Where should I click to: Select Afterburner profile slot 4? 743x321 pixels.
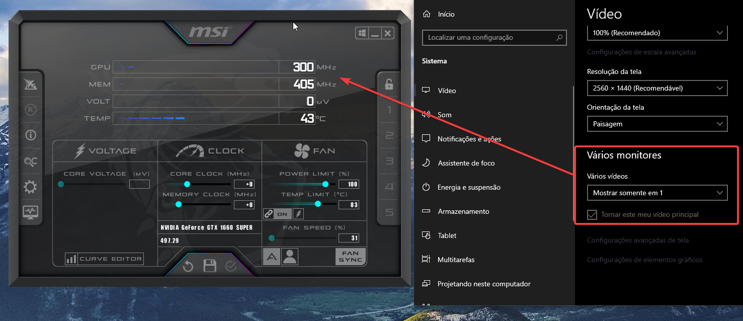tap(389, 187)
